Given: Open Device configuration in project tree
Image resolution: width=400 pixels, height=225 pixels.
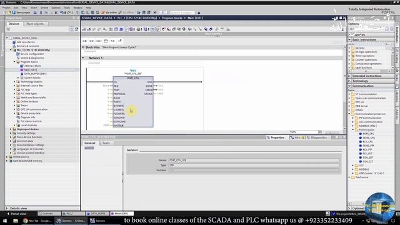Looking at the screenshot, I should coord(32,54).
